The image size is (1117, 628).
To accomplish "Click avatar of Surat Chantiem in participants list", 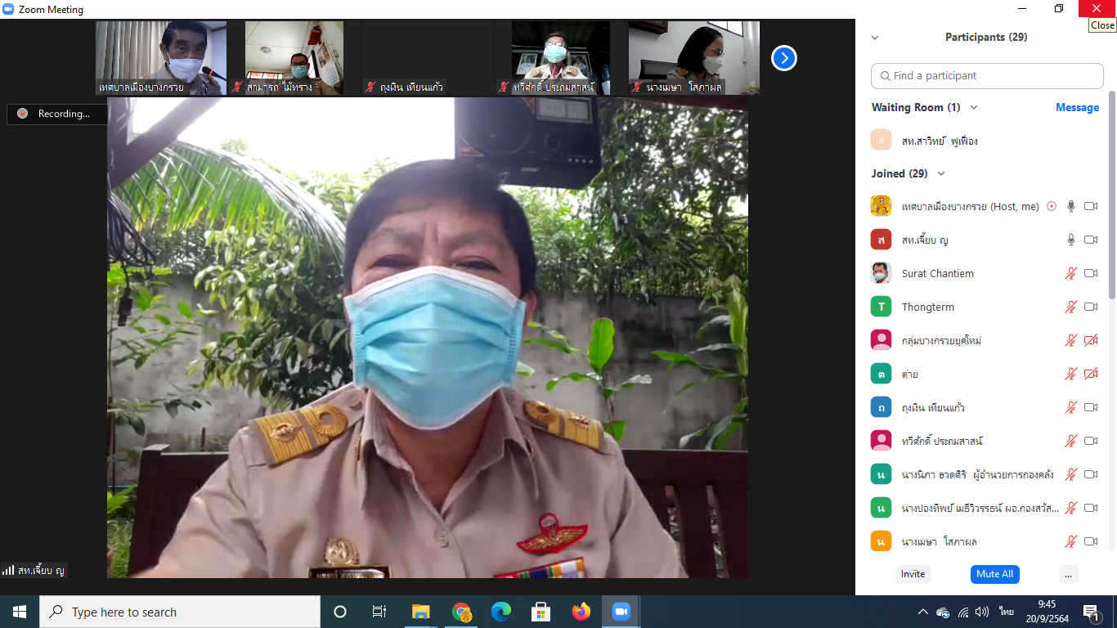I will click(x=881, y=273).
